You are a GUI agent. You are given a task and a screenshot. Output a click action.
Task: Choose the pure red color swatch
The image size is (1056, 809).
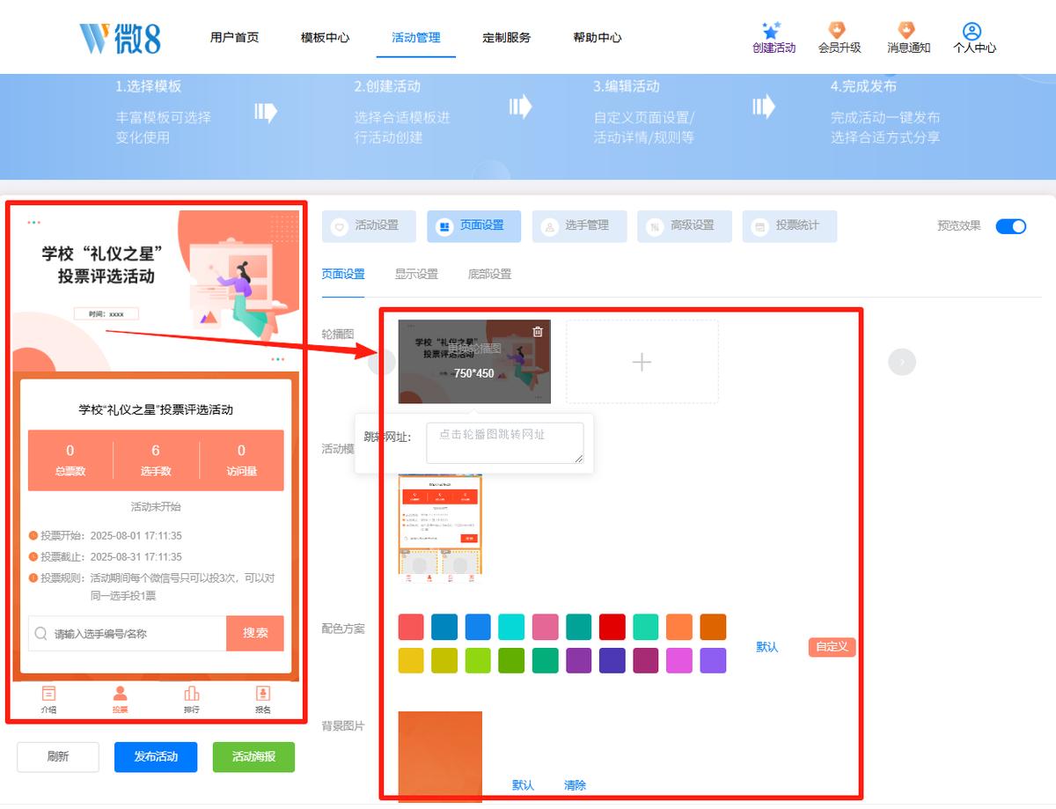tap(612, 627)
